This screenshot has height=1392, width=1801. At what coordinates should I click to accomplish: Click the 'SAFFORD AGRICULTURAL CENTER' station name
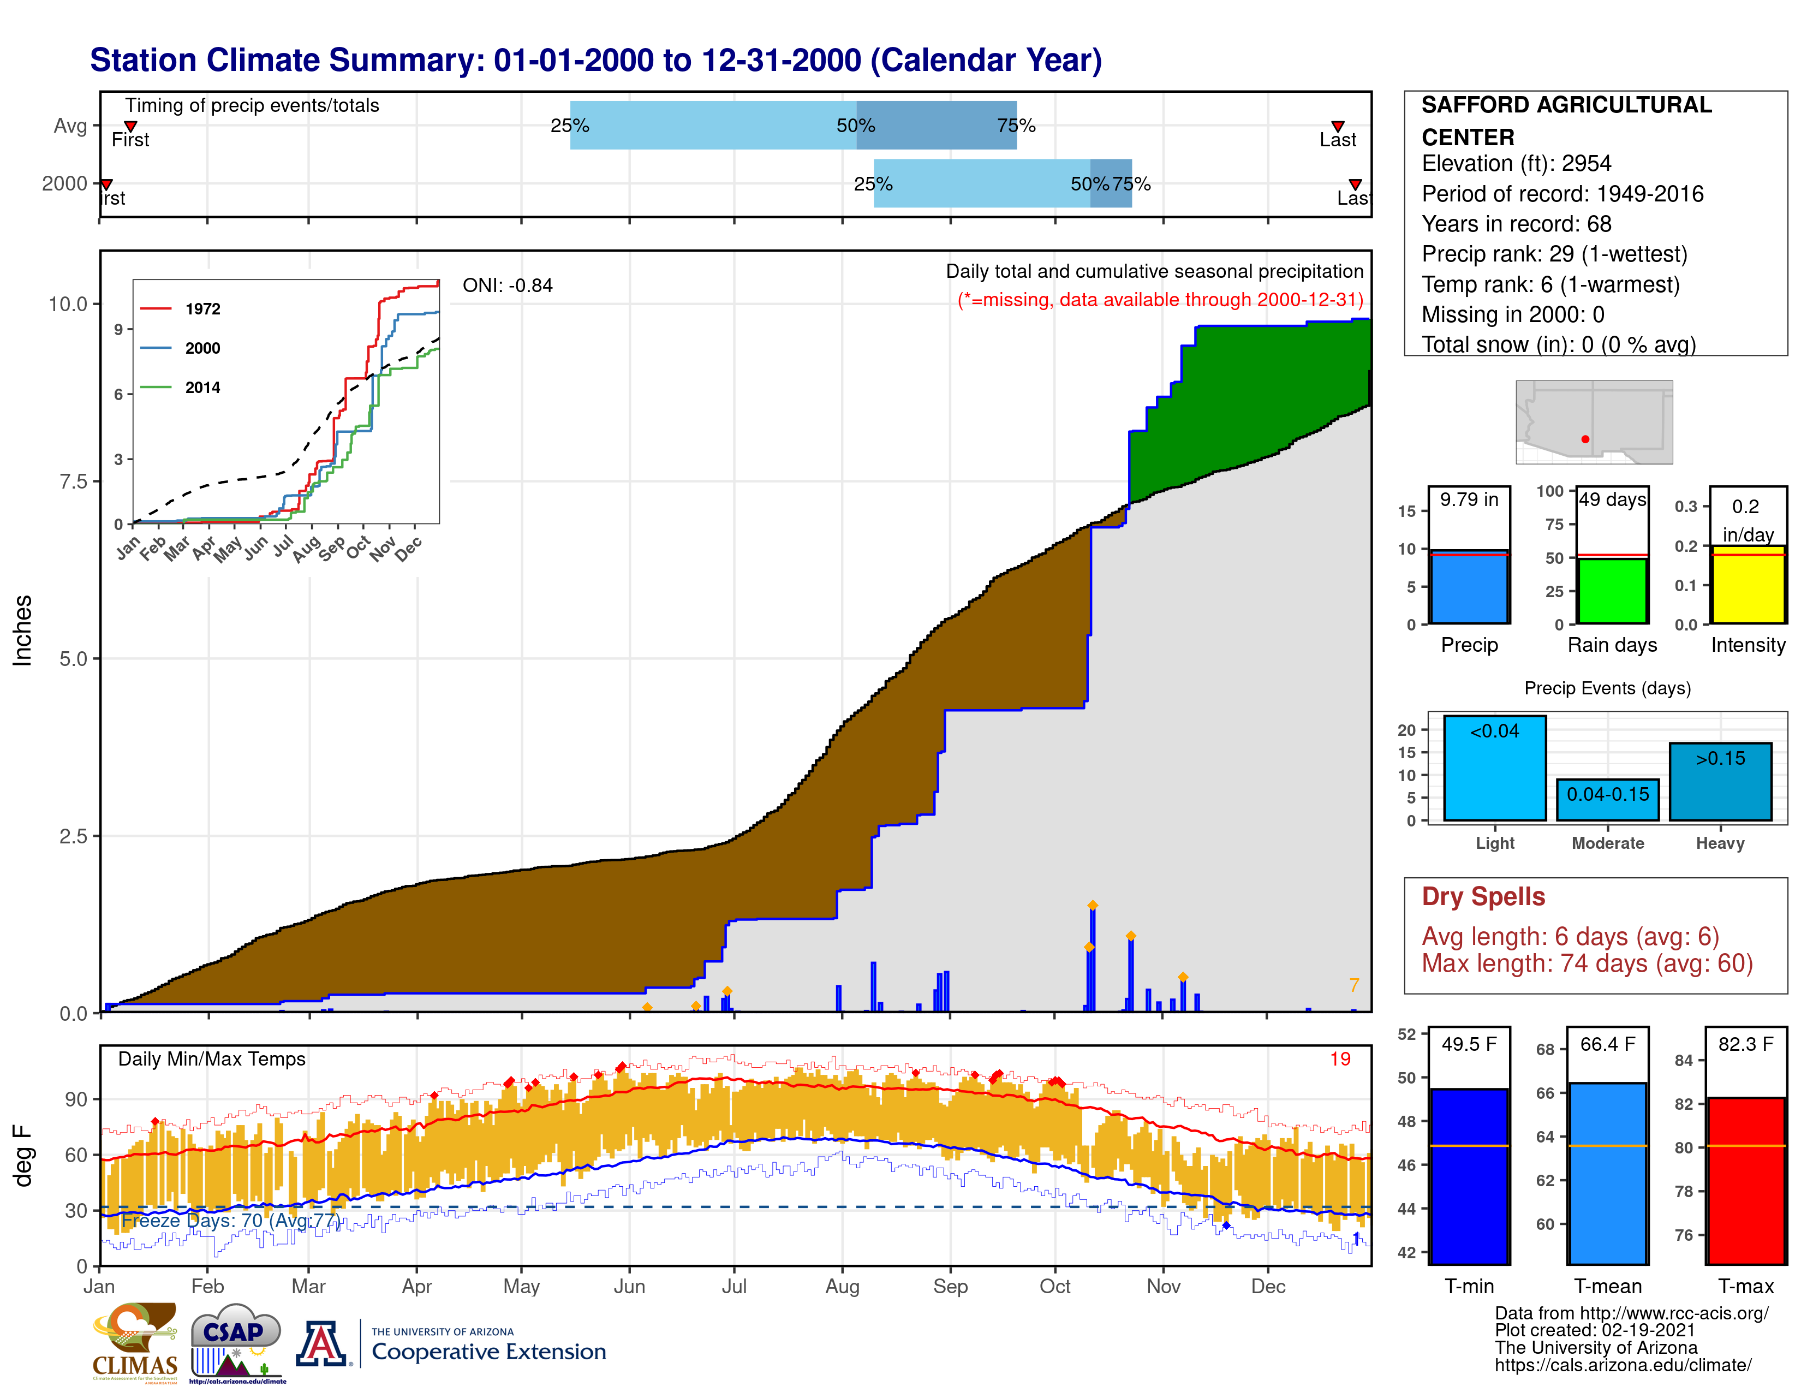(x=1566, y=121)
